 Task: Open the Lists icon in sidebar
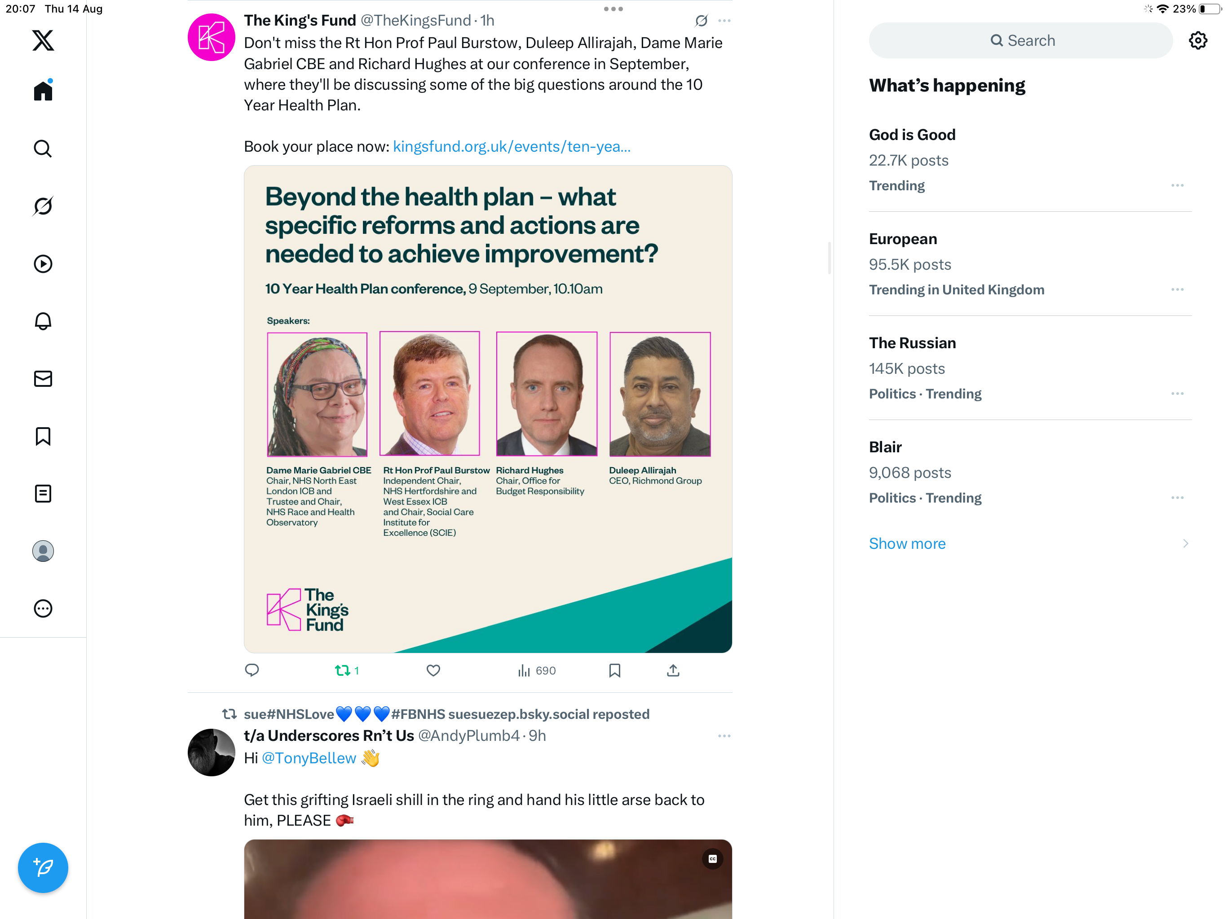[43, 493]
